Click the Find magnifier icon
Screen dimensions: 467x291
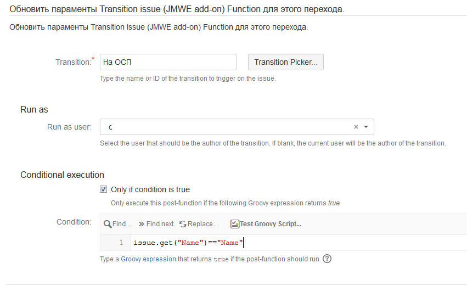point(107,224)
